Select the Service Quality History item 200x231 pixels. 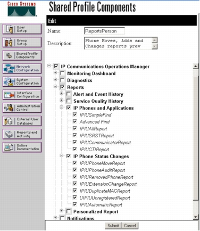(98, 101)
